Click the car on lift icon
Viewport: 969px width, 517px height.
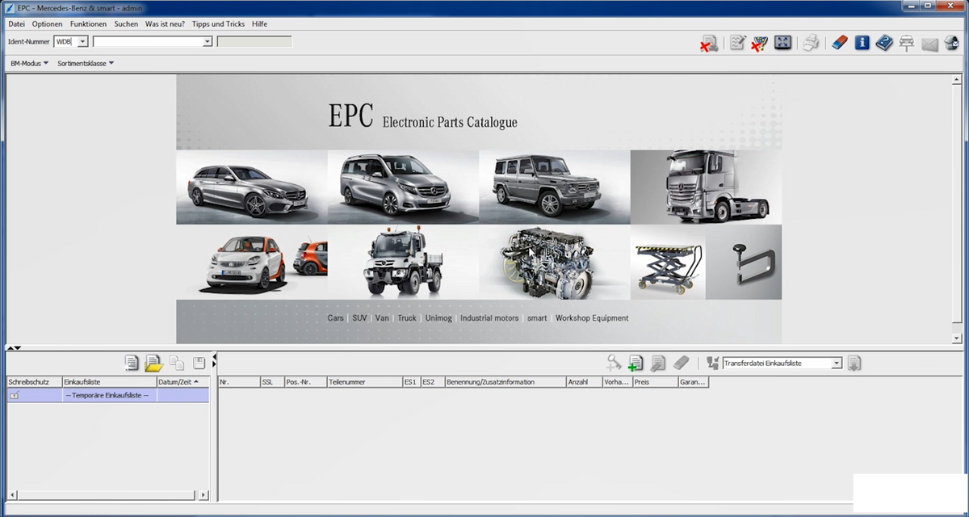click(x=907, y=44)
